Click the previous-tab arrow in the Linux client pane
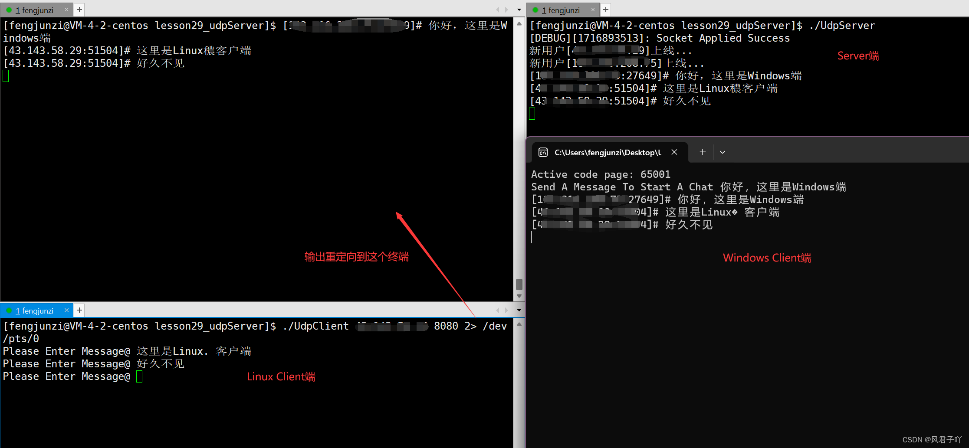 pos(498,310)
